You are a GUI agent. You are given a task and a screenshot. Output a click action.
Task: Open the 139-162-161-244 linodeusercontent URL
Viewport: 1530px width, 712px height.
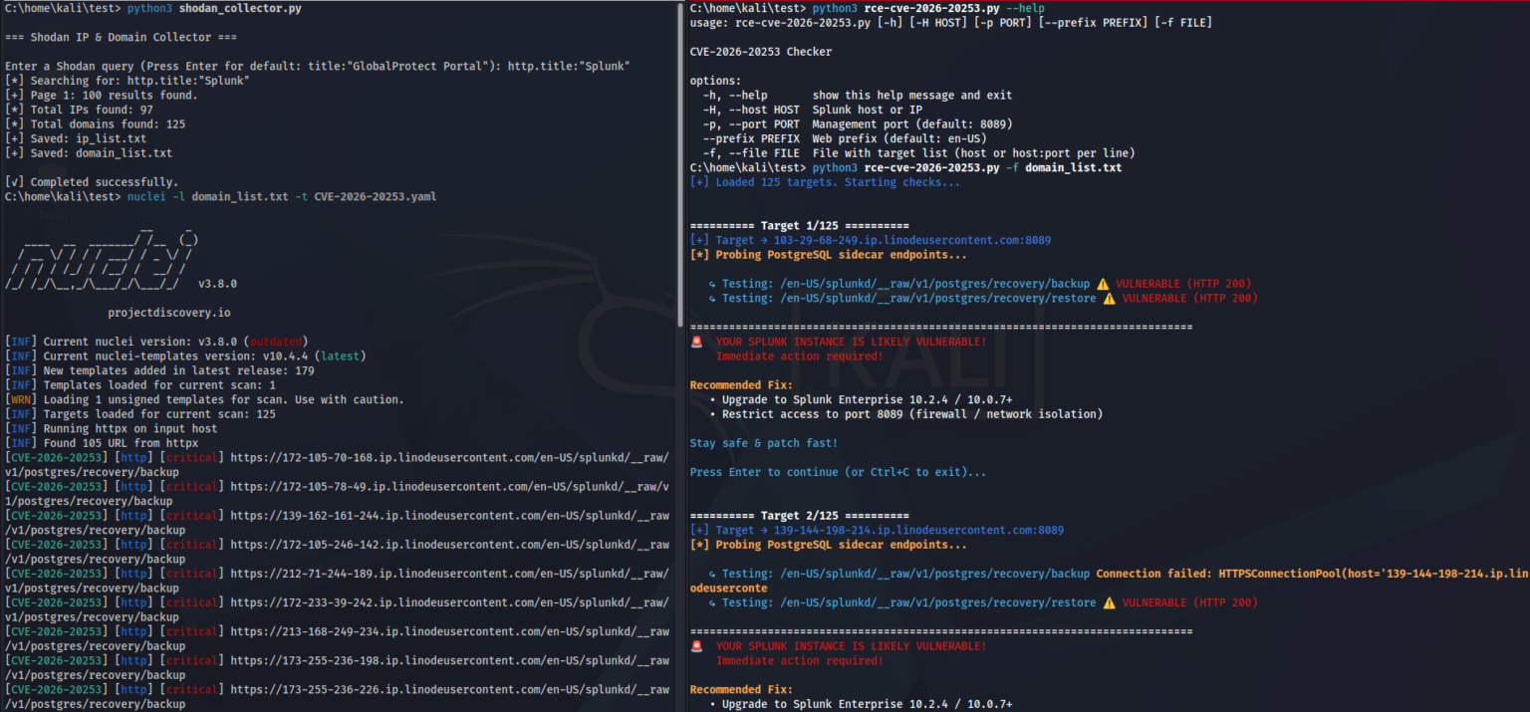click(x=337, y=523)
